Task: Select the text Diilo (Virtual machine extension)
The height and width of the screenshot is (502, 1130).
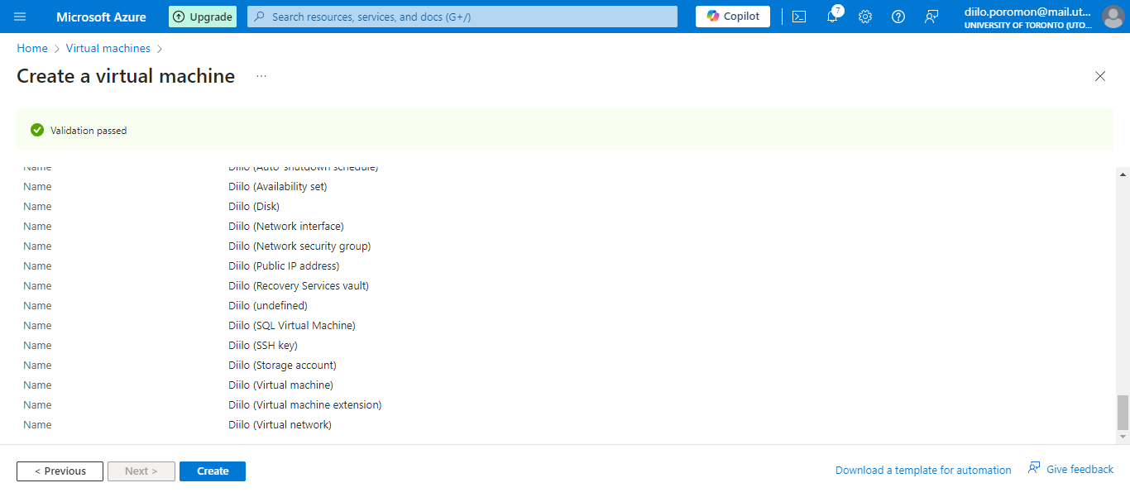Action: click(305, 405)
